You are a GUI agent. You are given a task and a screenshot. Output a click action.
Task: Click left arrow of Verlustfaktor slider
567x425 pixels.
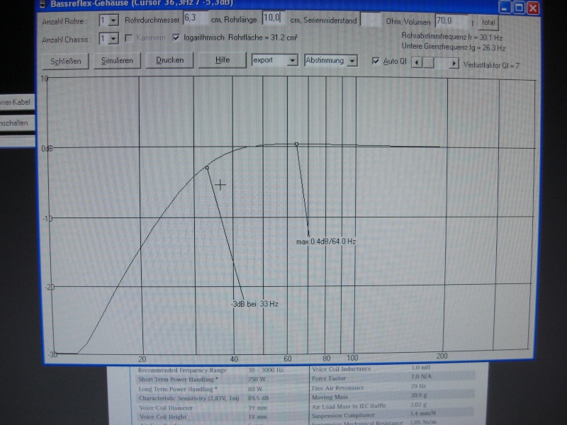click(415, 63)
